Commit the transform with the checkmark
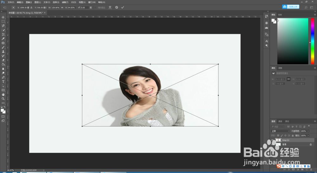The height and width of the screenshot is (173, 317). [122, 7]
